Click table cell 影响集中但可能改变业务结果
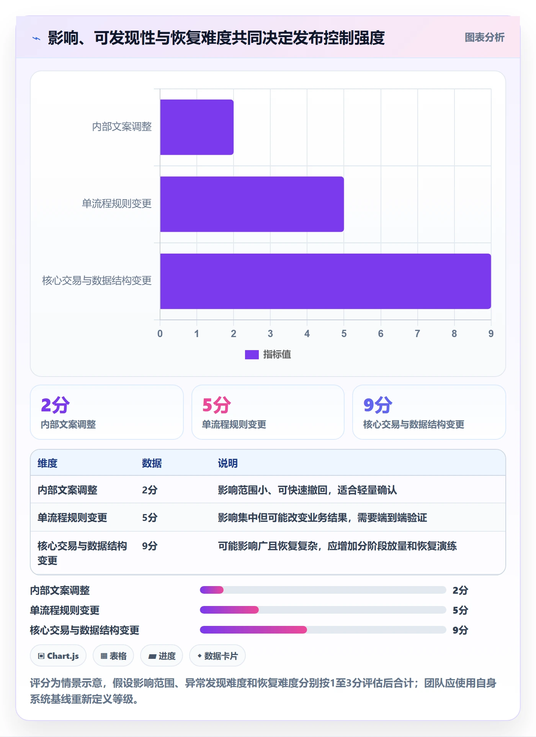 [x=322, y=518]
